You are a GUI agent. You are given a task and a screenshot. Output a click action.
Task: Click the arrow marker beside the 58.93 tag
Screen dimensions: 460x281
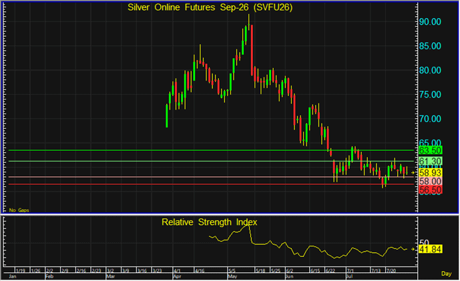413,173
